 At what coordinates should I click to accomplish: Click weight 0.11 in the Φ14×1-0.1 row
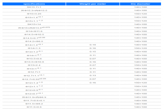click(93, 55)
